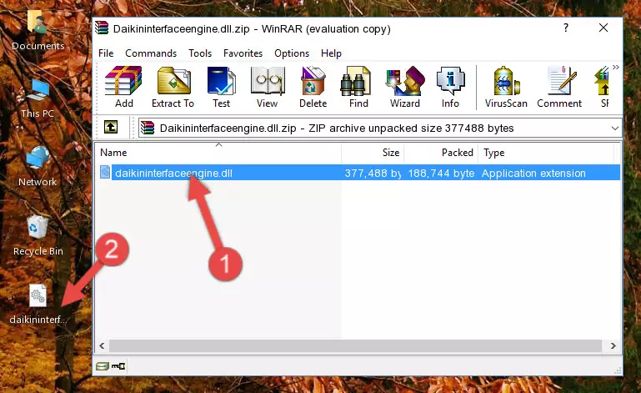This screenshot has height=393, width=641.
Task: Open the Comment tool
Action: (559, 88)
